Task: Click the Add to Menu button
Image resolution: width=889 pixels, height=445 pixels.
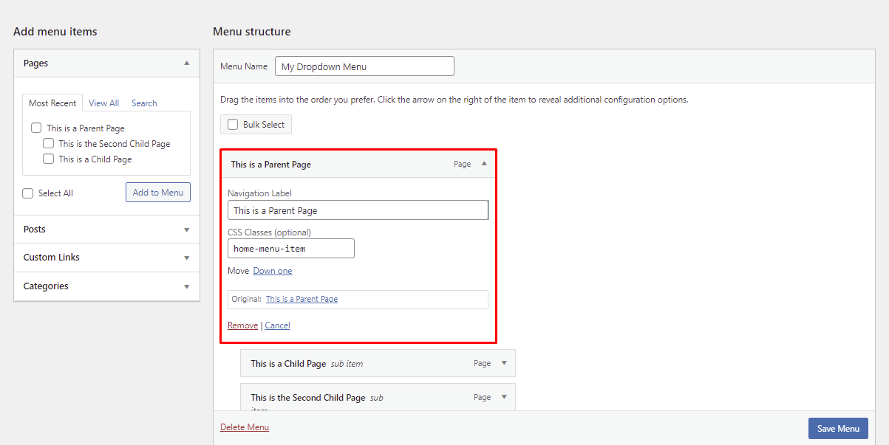Action: 157,192
